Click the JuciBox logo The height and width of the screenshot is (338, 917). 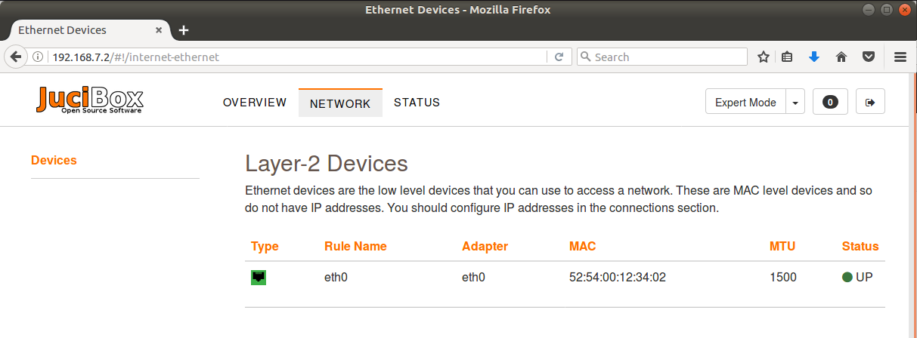point(90,100)
